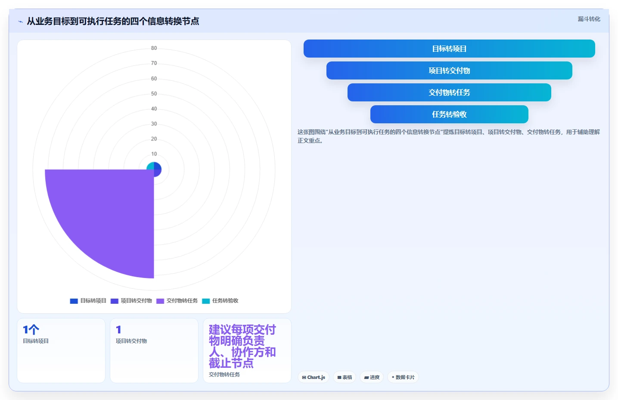Click the large purple polar chart segment
This screenshot has height=400, width=618.
(x=108, y=215)
